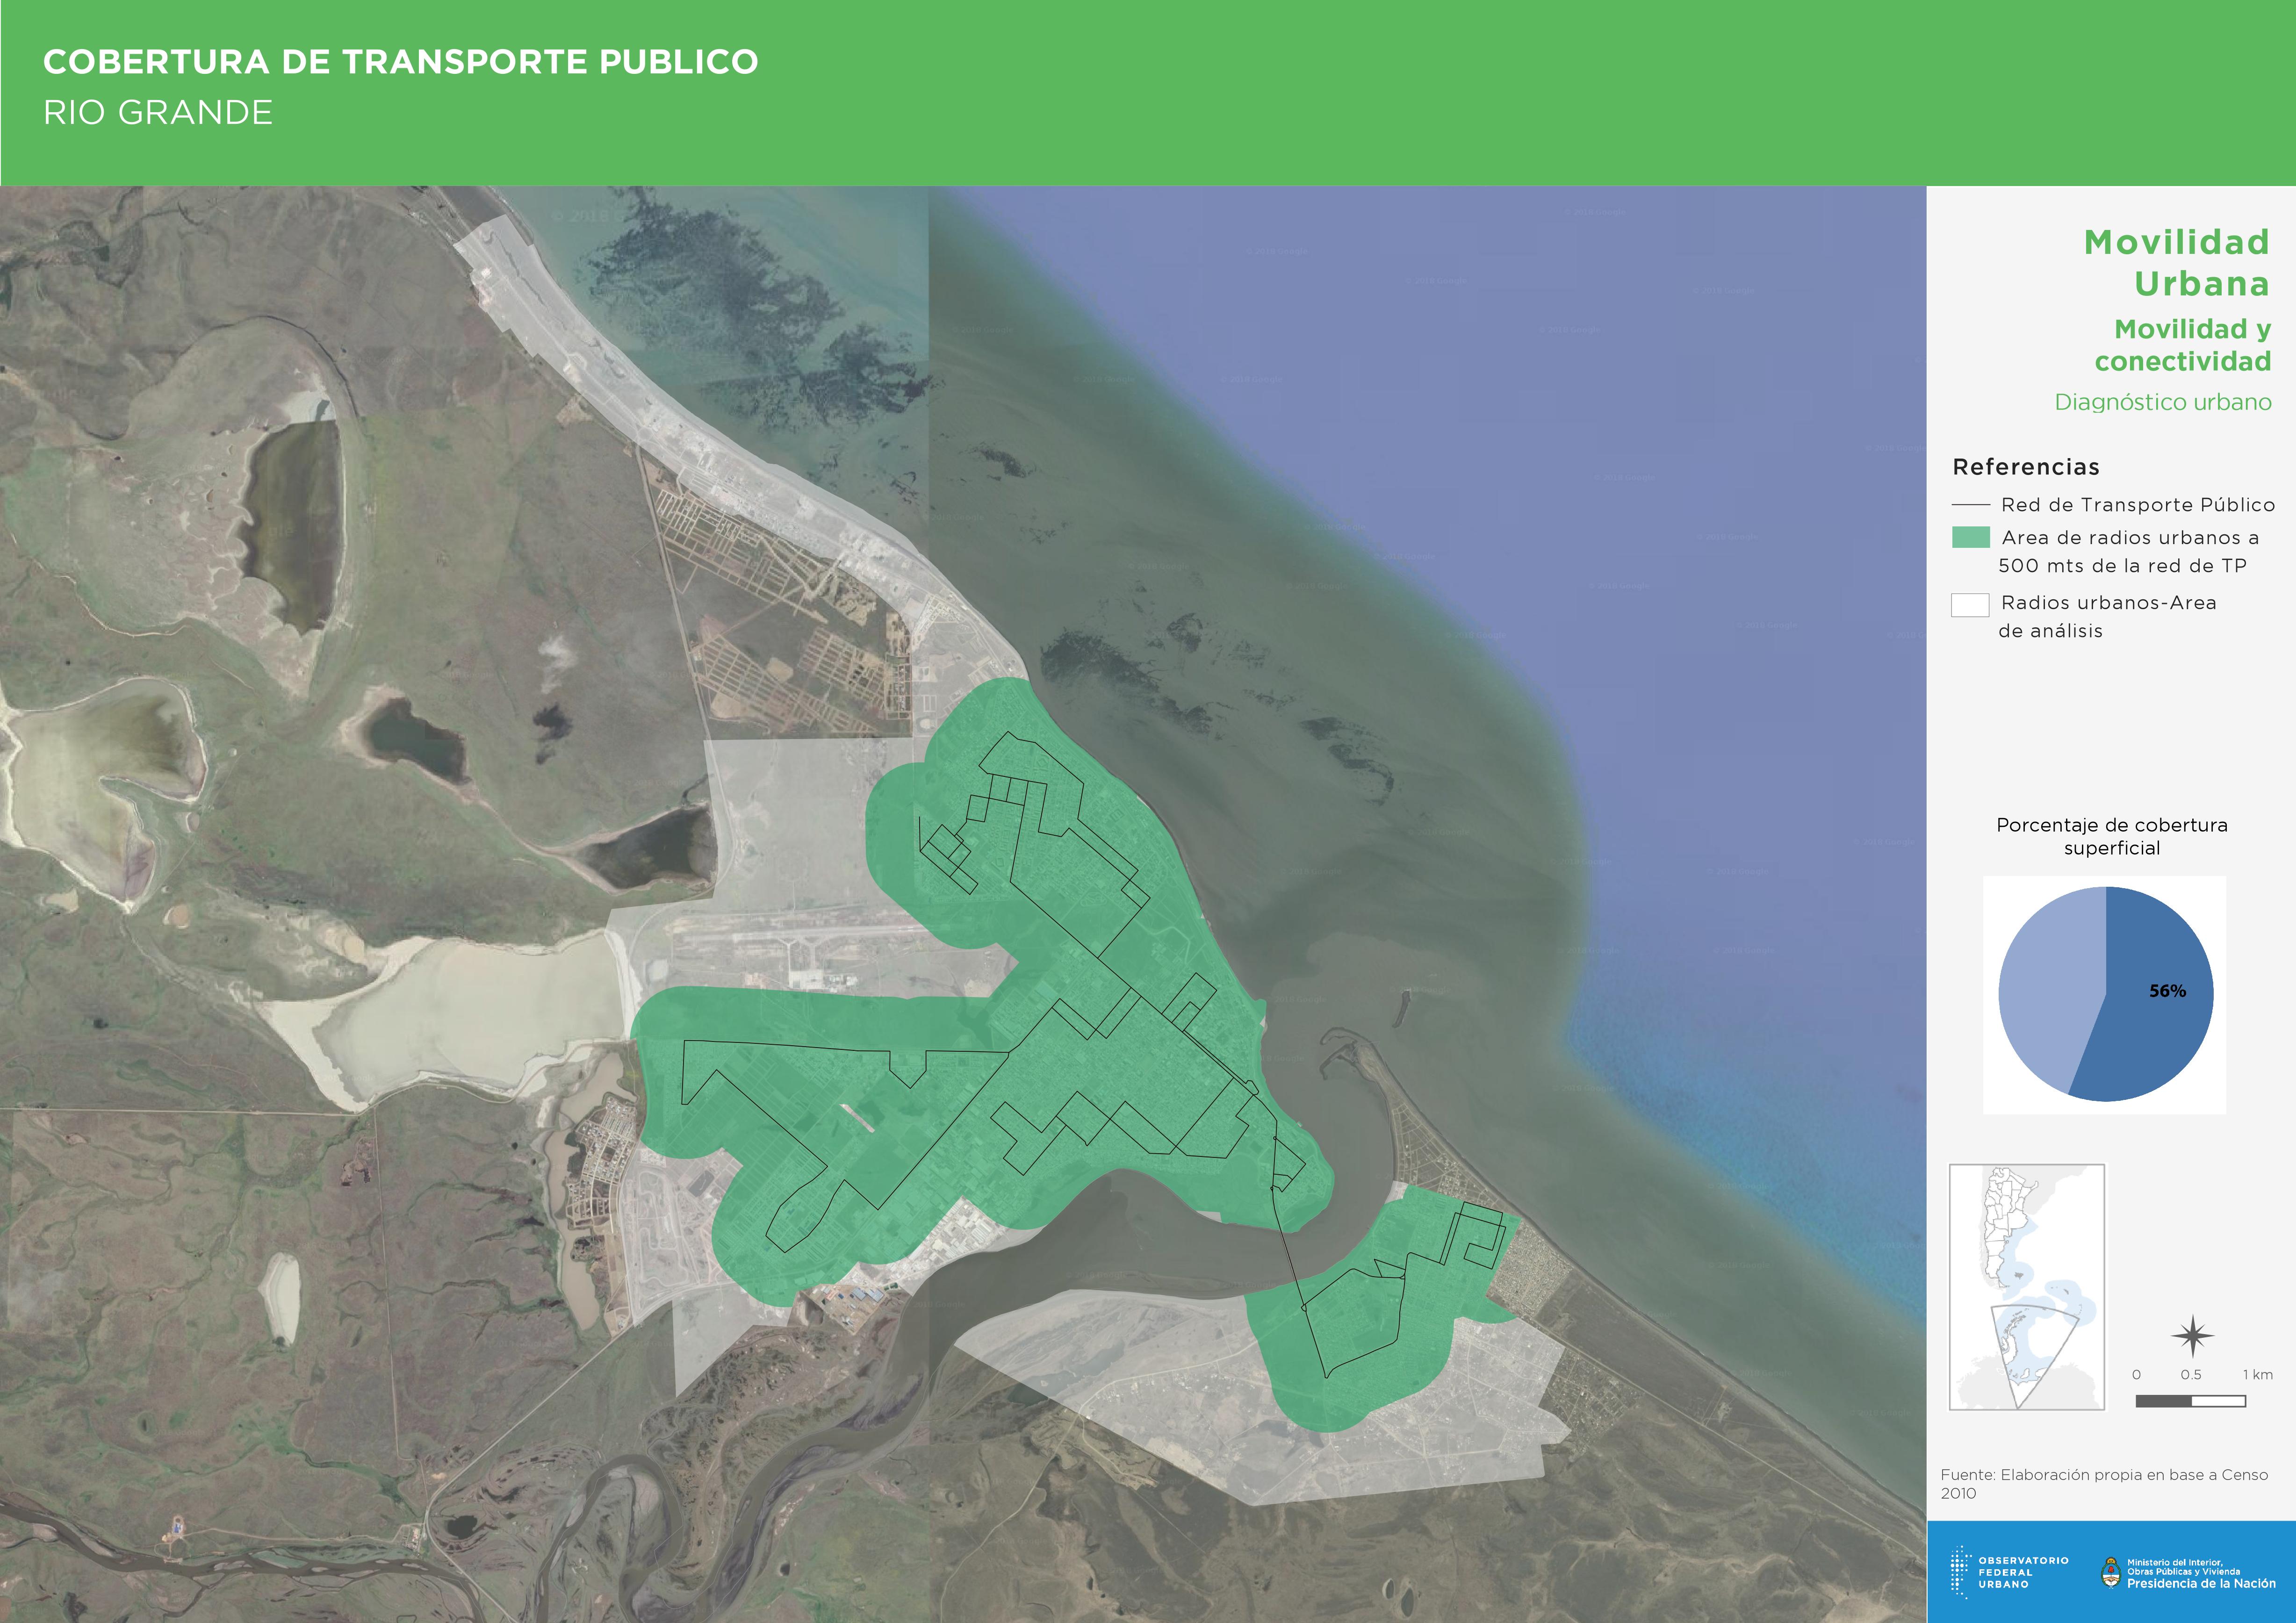Click the Red de Transporte Público line symbol
This screenshot has width=2296, height=1623.
[x=1970, y=505]
